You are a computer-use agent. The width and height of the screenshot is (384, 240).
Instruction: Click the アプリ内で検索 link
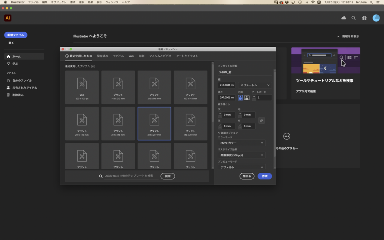tap(306, 91)
